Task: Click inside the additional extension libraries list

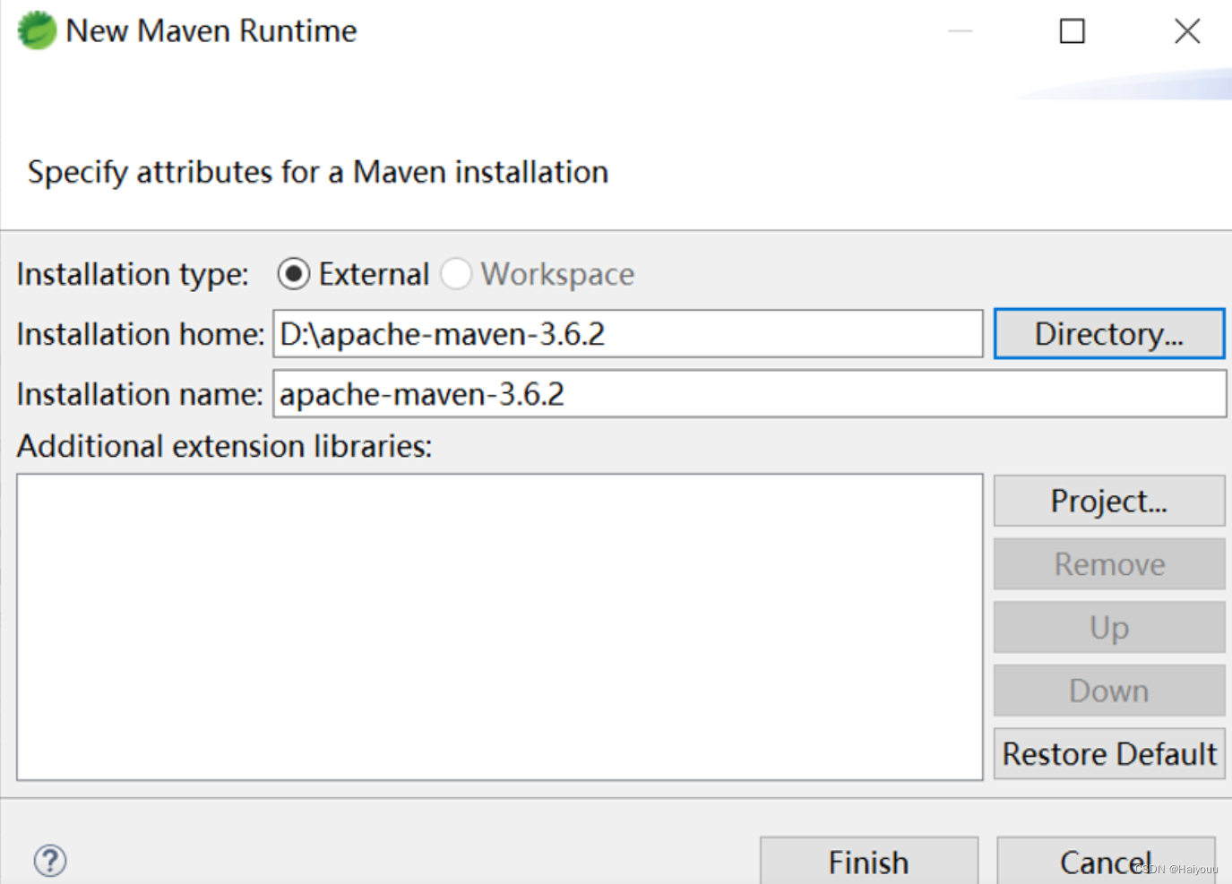Action: [x=499, y=626]
